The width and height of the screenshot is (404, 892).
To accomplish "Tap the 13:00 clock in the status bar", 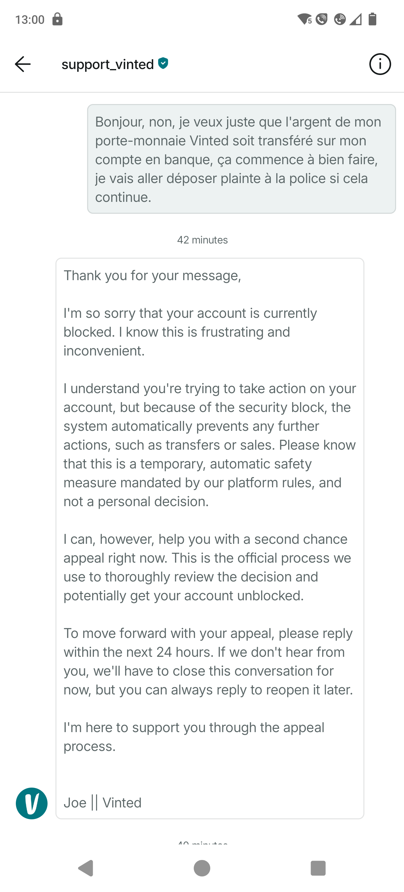I will (30, 19).
